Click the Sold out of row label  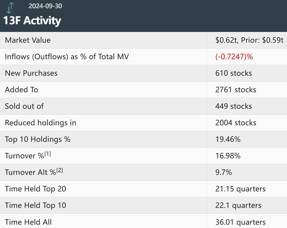[24, 106]
